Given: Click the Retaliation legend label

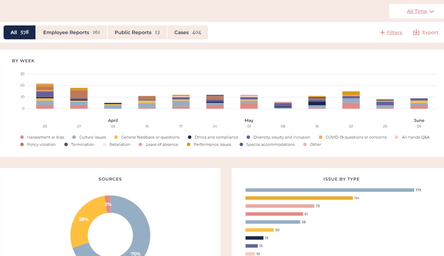Looking at the screenshot, I should [x=120, y=144].
